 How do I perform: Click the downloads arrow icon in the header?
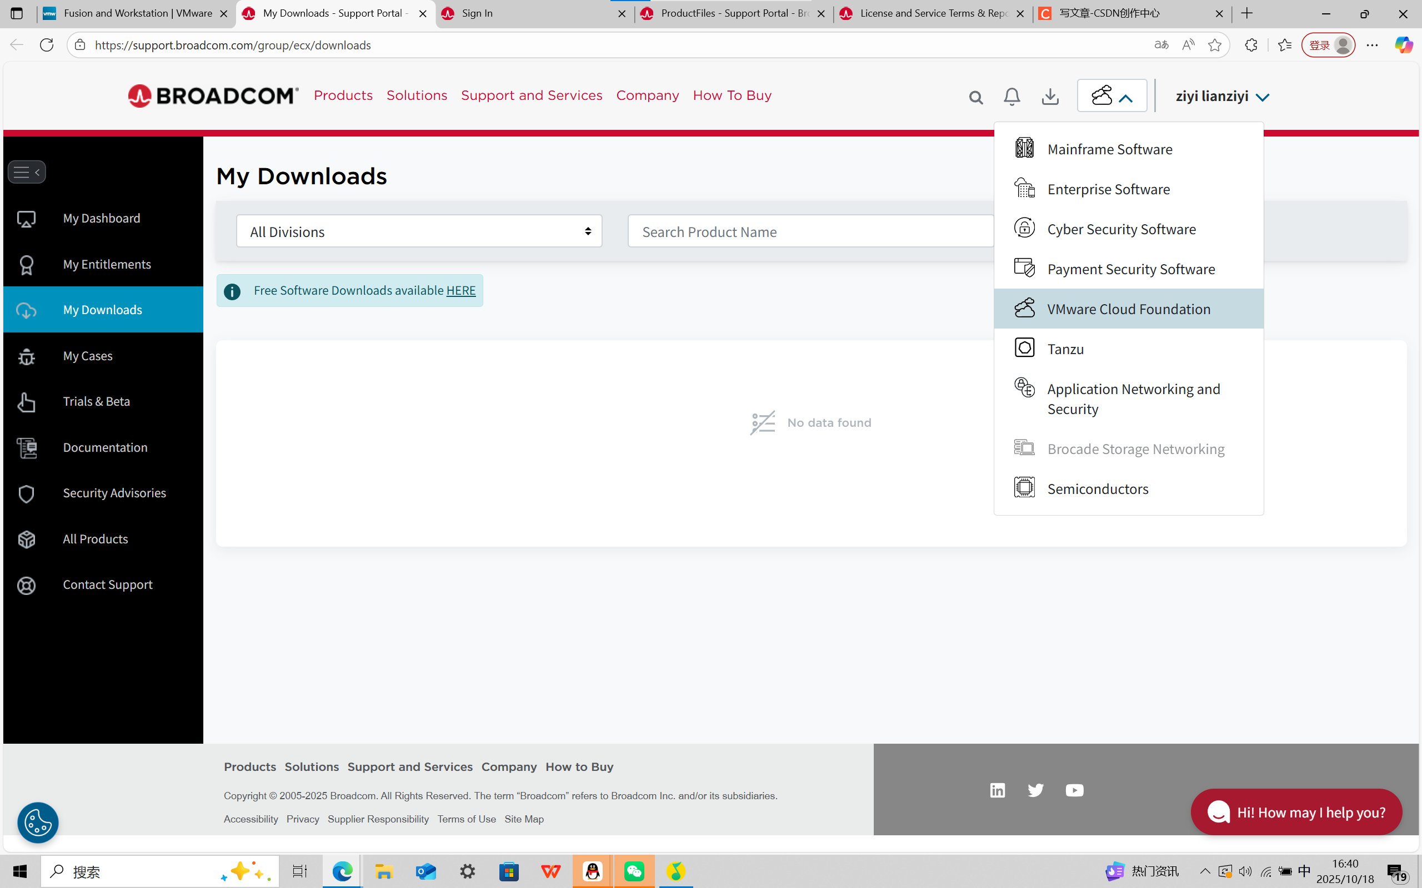tap(1049, 97)
